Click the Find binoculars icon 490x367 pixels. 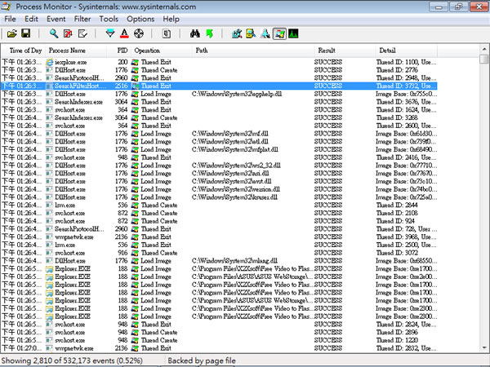(194, 33)
